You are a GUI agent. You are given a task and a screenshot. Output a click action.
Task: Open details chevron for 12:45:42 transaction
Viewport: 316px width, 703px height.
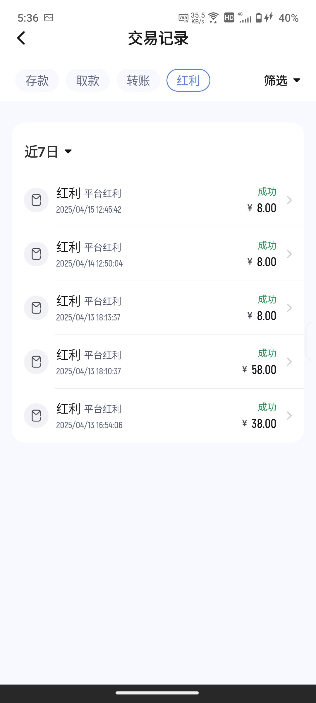coord(289,200)
